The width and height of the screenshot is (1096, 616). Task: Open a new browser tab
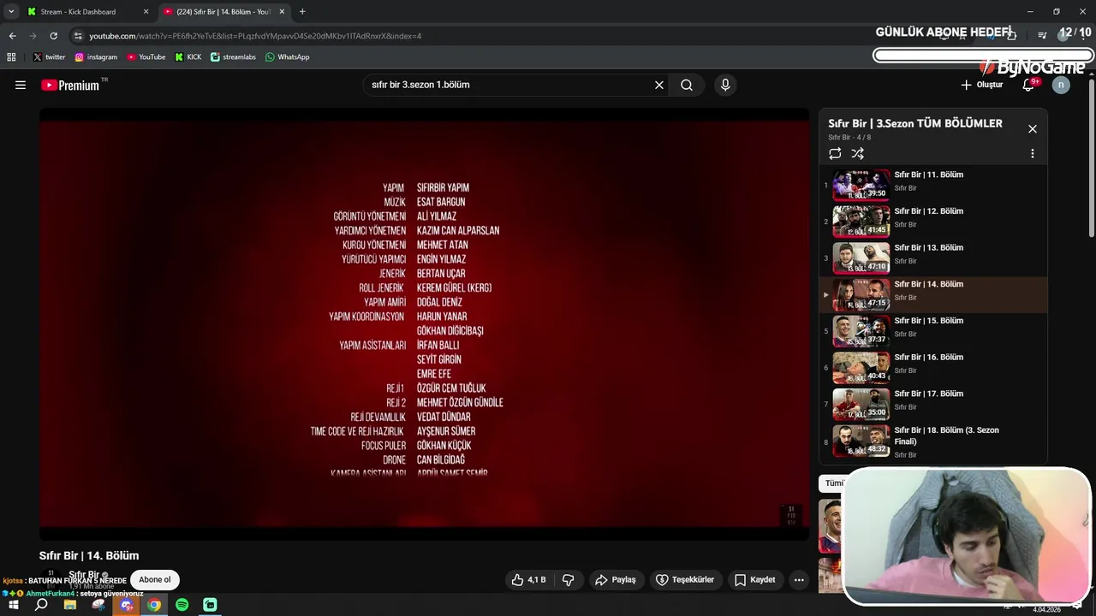click(302, 12)
